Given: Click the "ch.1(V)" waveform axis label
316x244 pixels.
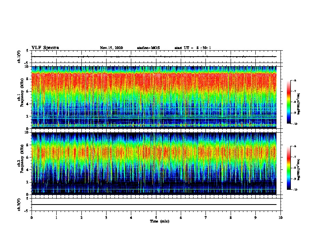Looking at the screenshot, I should 19,57.
